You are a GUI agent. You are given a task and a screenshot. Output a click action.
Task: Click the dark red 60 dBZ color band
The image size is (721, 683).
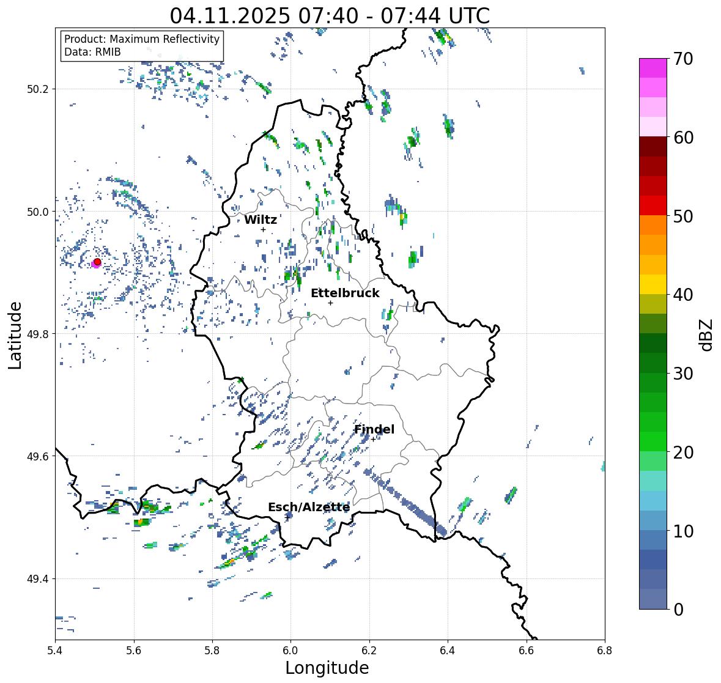pyautogui.click(x=653, y=147)
